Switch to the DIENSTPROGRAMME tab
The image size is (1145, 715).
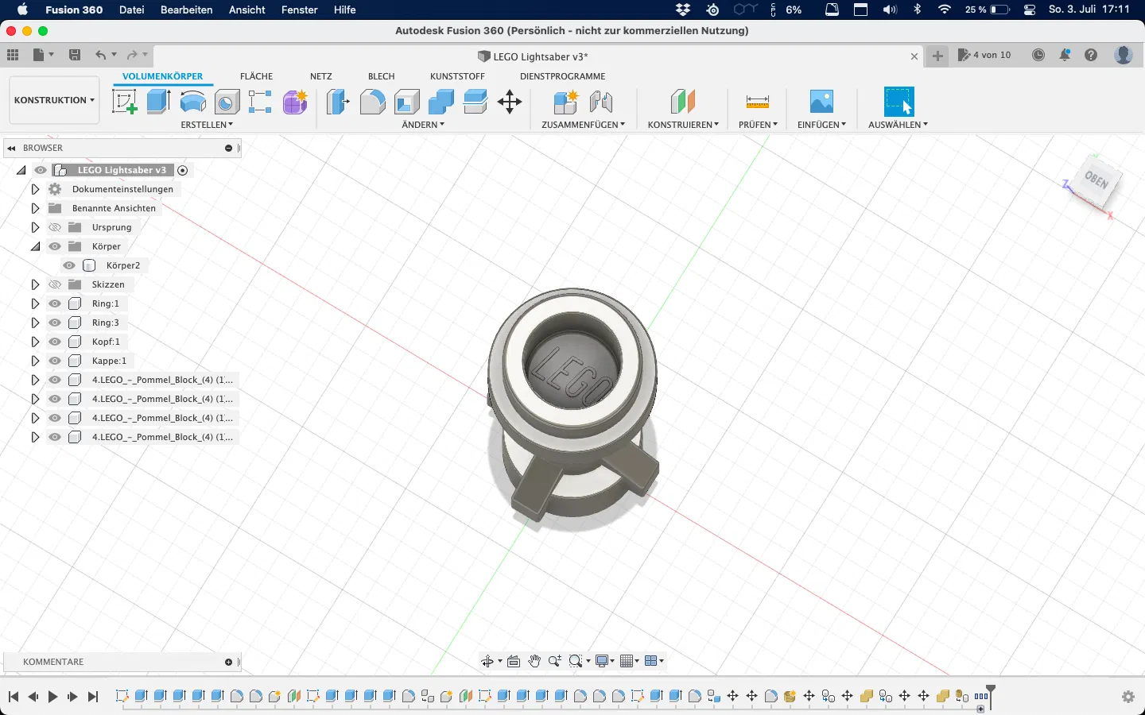tap(563, 76)
